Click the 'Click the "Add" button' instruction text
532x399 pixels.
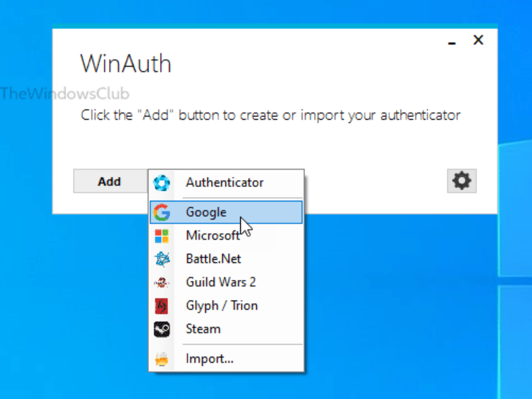click(x=271, y=116)
